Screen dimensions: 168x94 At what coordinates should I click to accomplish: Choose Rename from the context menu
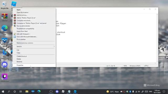(34, 62)
